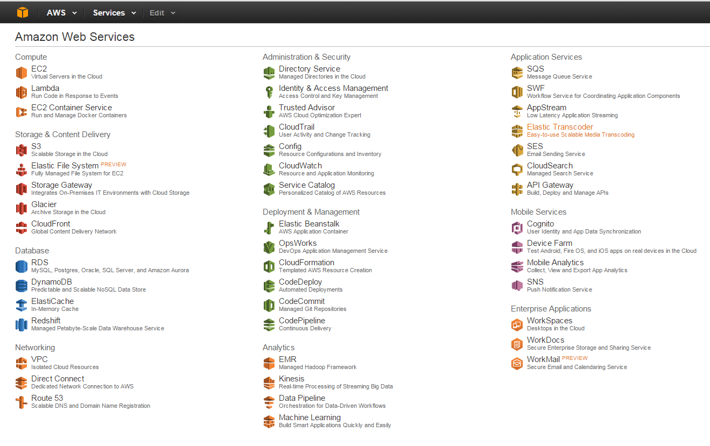710x446 pixels.
Task: Click 'Scalable Storage in the Cloud' description
Action: pyautogui.click(x=69, y=154)
